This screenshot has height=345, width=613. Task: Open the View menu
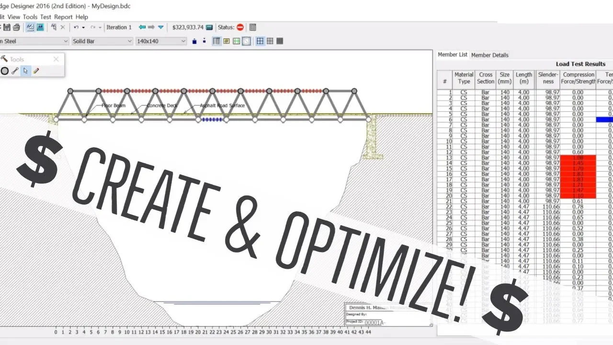point(14,17)
